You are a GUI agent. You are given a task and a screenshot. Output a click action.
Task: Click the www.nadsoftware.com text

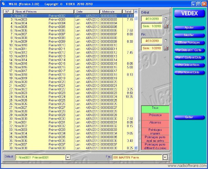187,166
